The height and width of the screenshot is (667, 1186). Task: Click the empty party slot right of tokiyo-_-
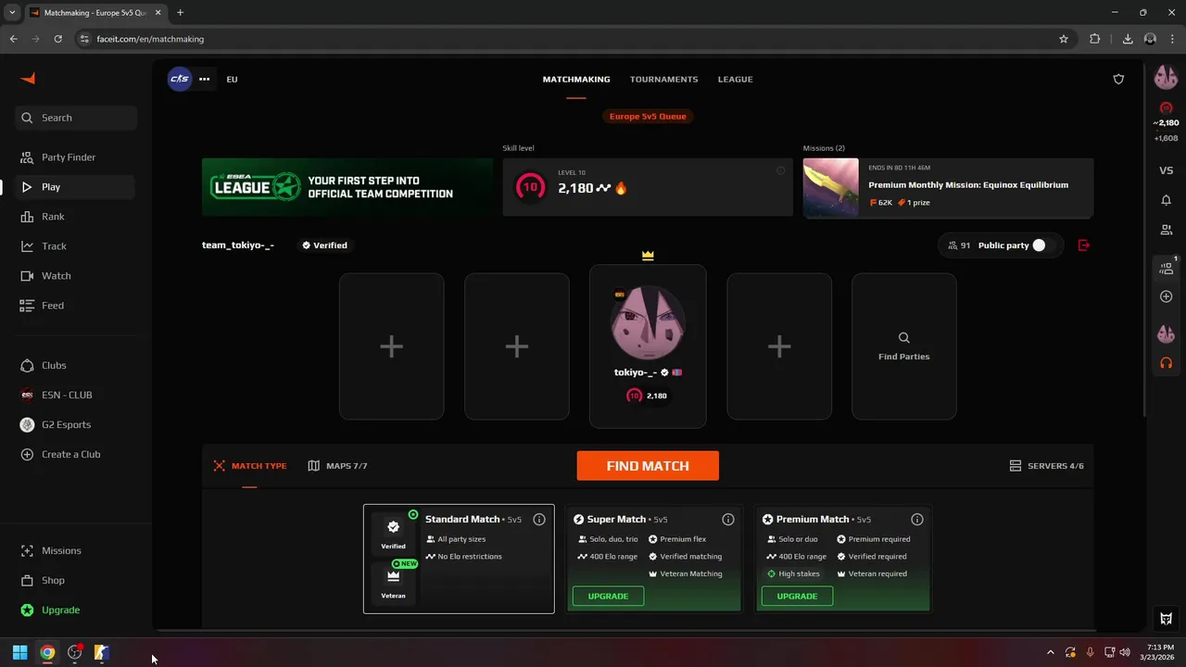[779, 346]
